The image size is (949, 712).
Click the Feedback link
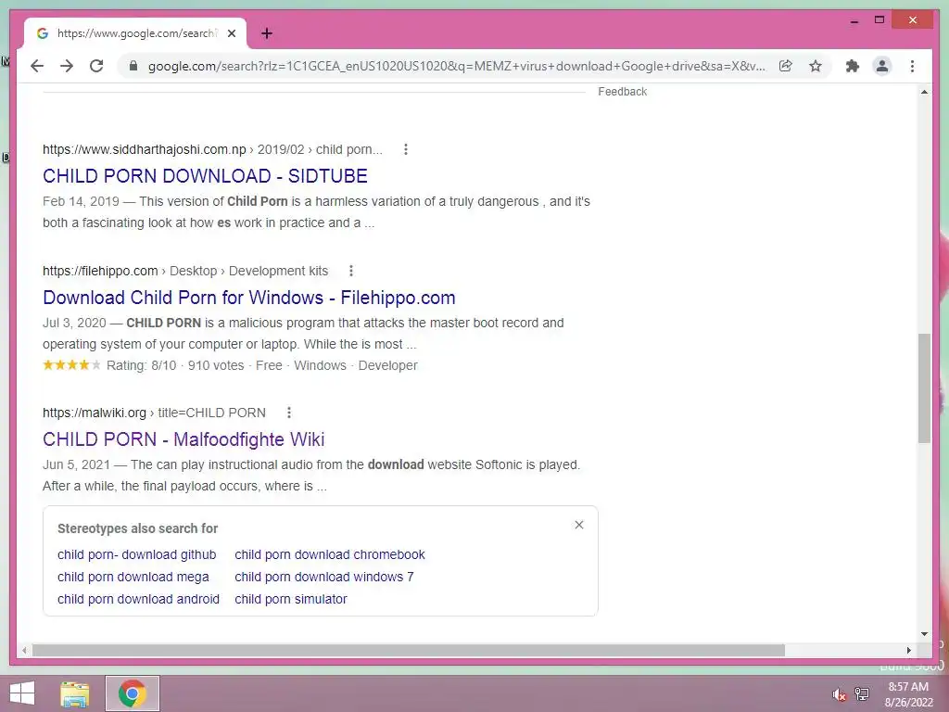click(x=622, y=92)
